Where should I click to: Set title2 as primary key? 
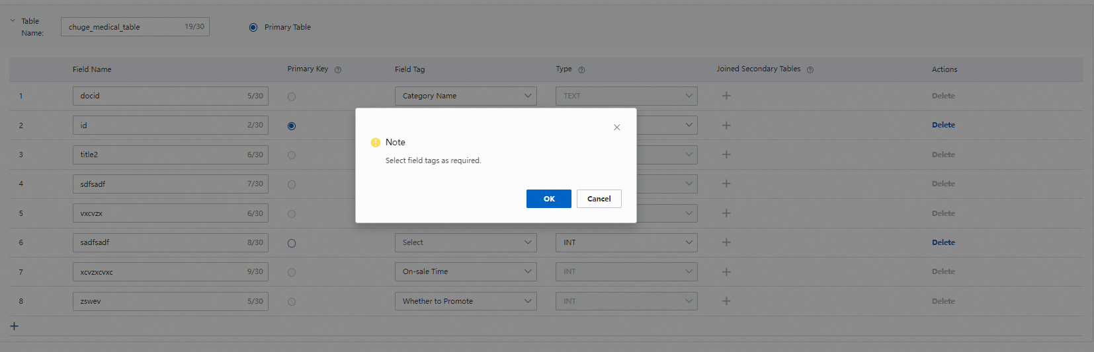pos(292,155)
